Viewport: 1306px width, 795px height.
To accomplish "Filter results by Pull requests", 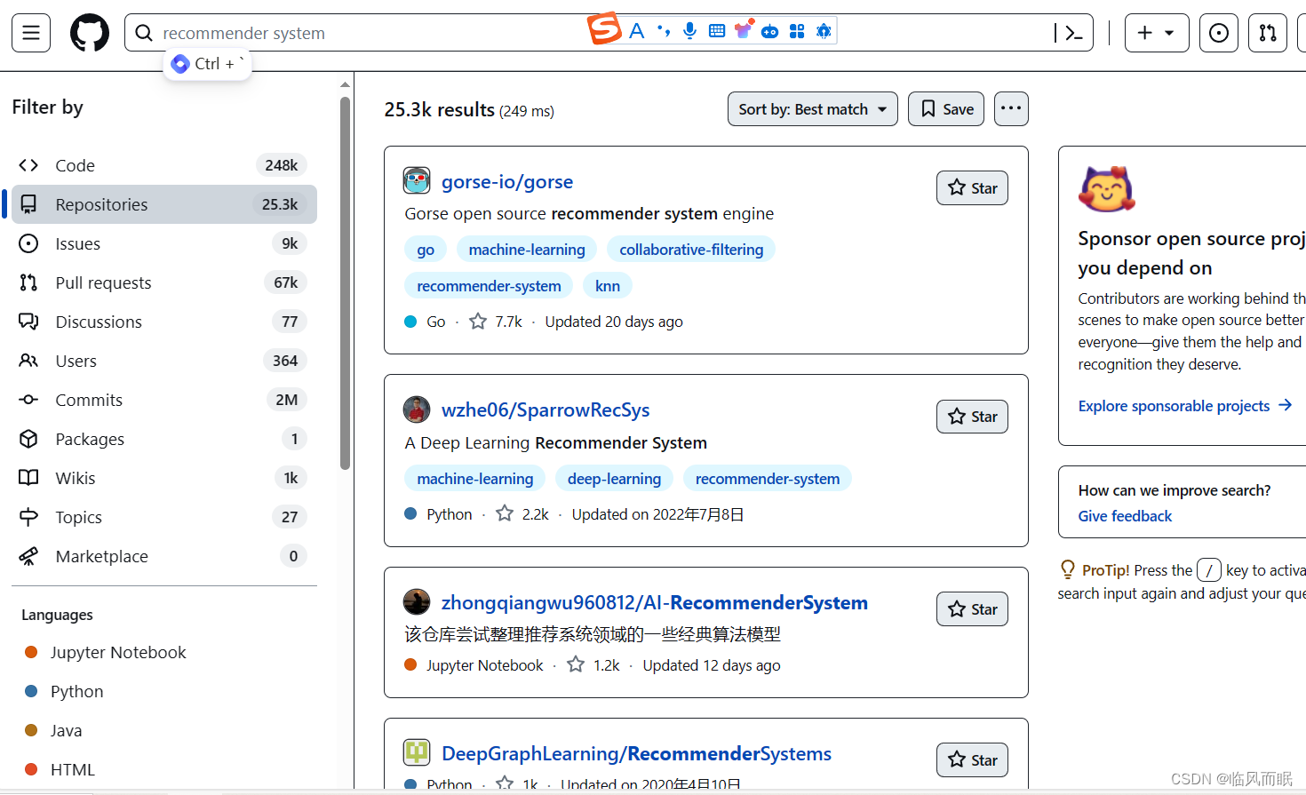I will (164, 282).
